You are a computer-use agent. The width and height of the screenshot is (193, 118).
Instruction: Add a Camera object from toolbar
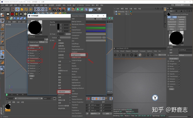click(x=95, y=9)
